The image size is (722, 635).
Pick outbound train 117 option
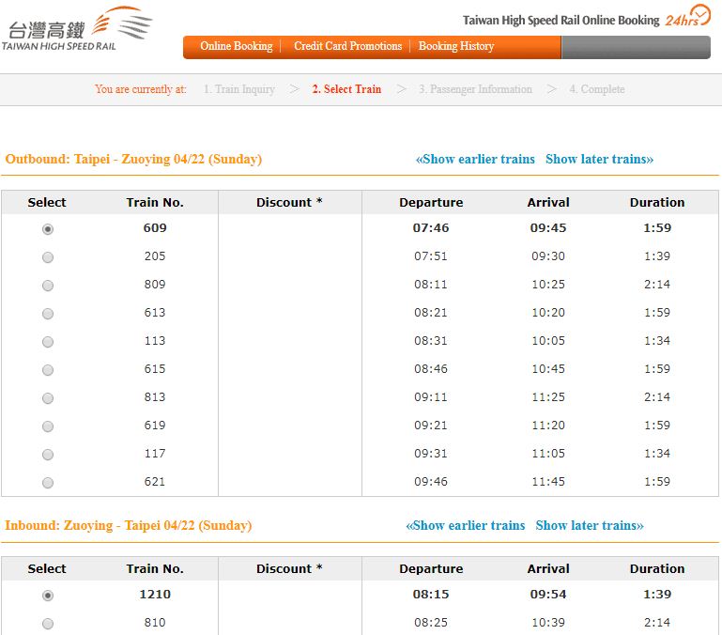[x=48, y=455]
